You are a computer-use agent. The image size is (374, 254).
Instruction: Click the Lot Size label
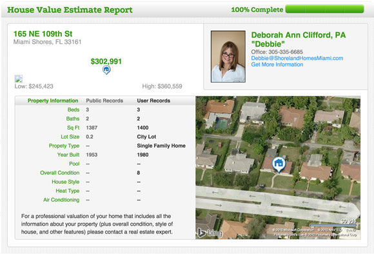coord(70,137)
